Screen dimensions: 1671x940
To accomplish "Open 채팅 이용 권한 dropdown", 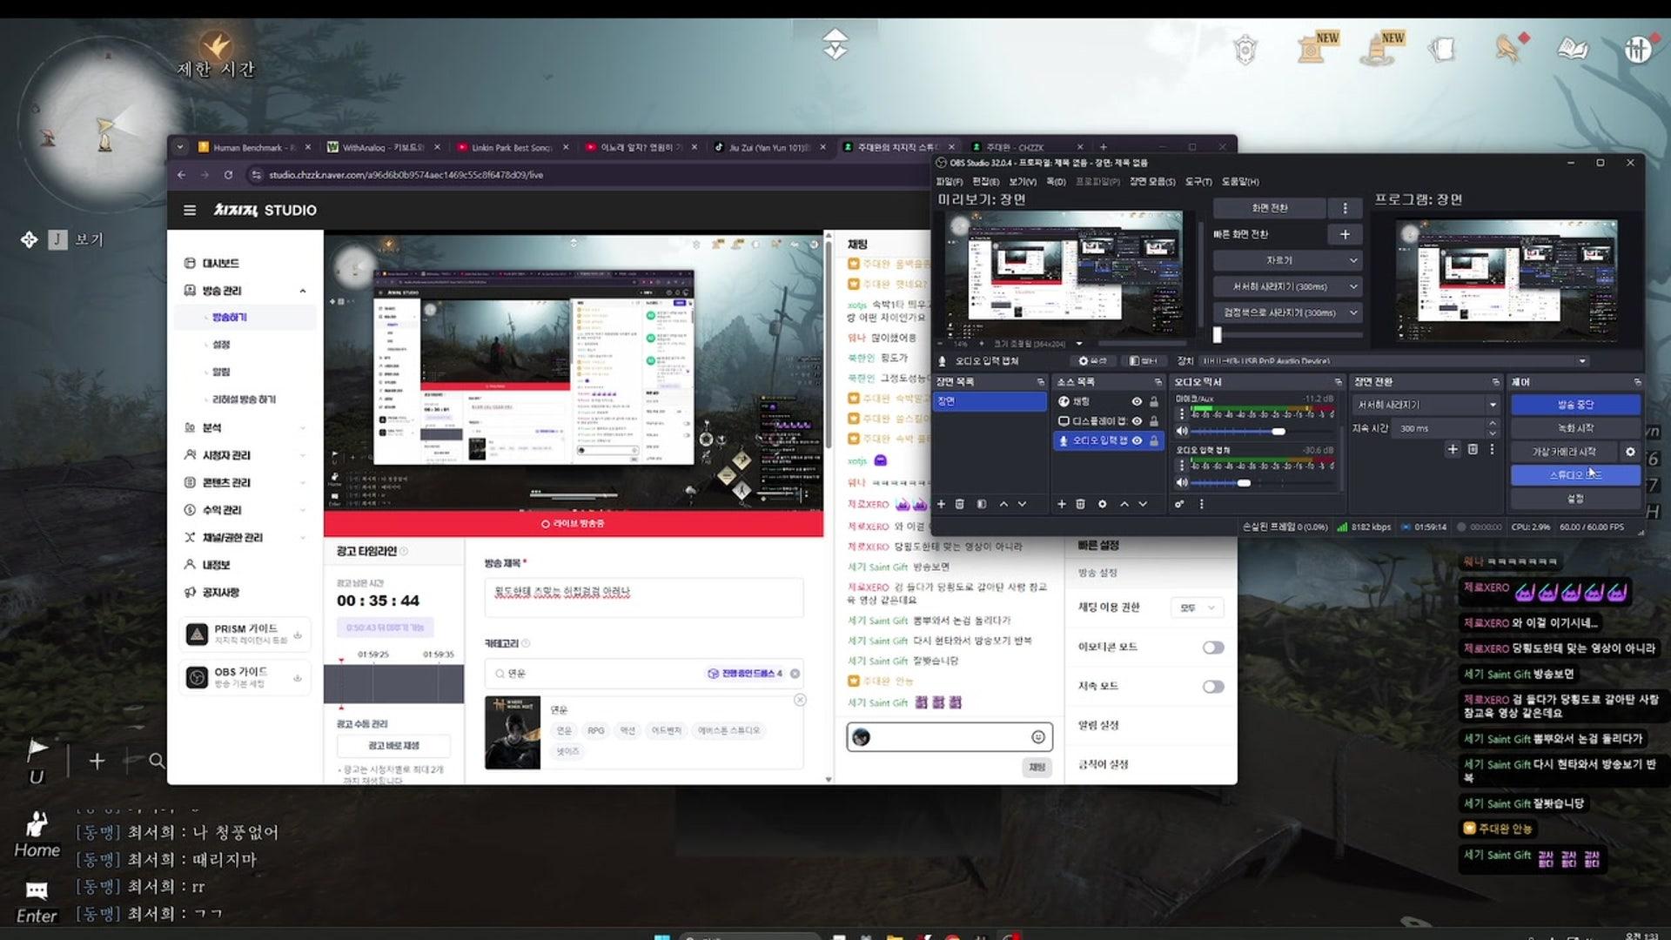I will 1197,608.
